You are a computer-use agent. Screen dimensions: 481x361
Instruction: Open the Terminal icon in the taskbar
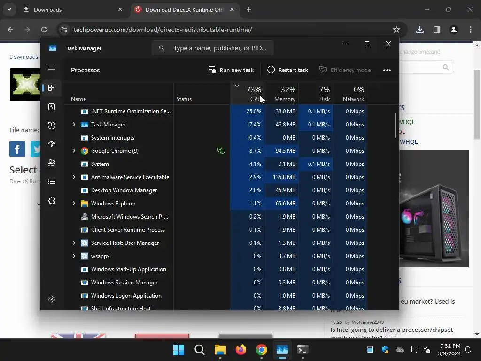(x=303, y=350)
